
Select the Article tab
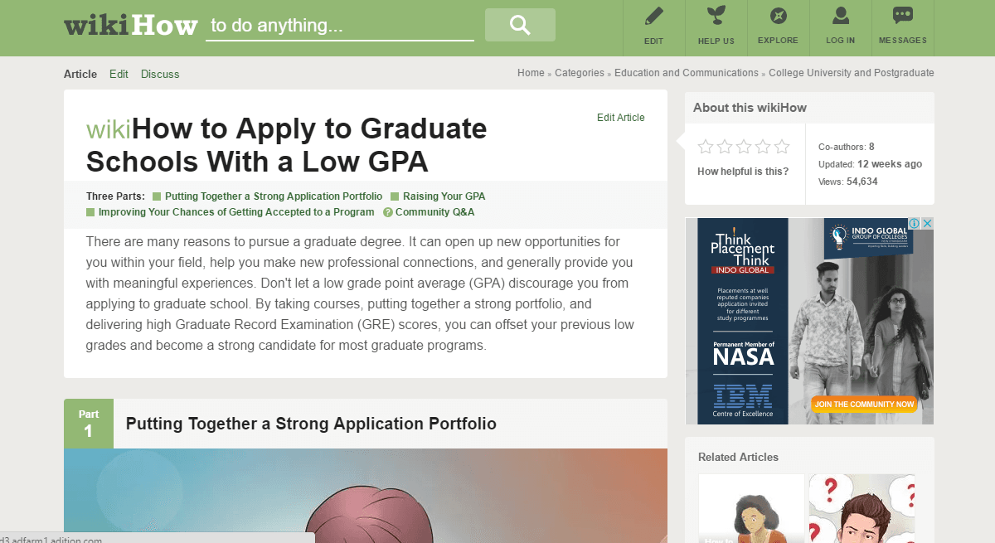click(80, 74)
